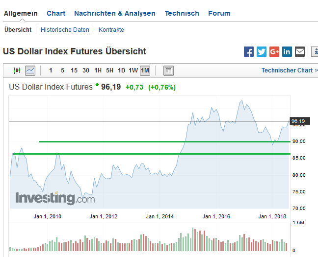The image size is (318, 257).
Task: Select the 15 minute interval
Action: click(x=74, y=70)
